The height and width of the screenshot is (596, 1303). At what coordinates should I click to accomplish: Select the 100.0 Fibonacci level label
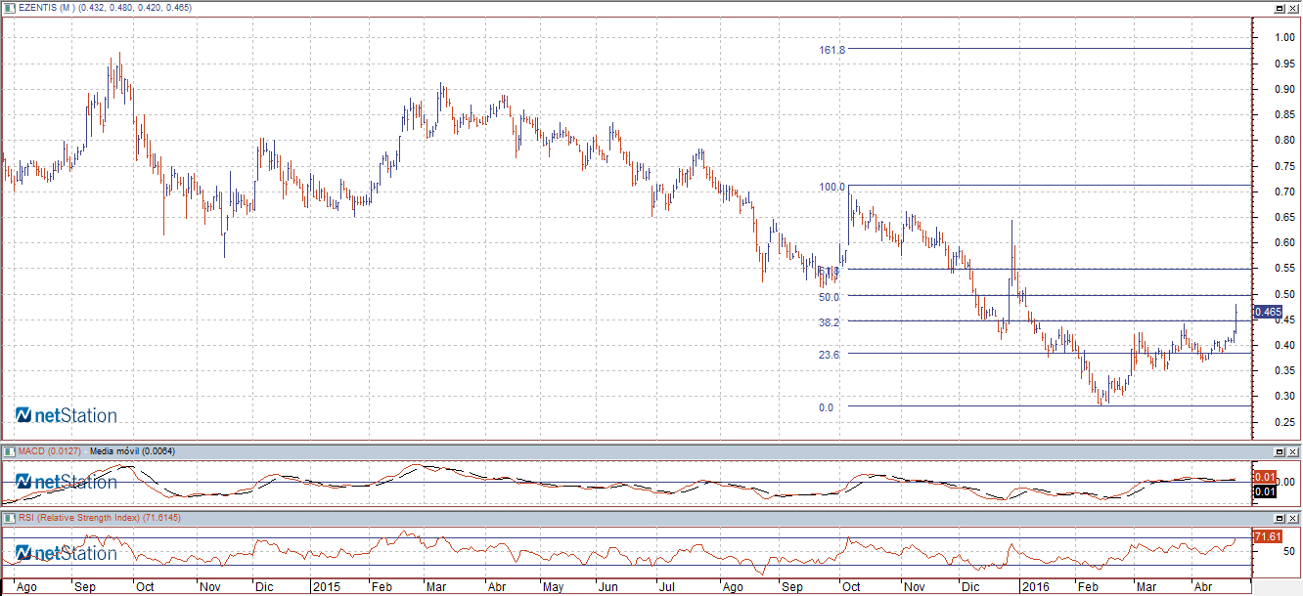tap(831, 187)
